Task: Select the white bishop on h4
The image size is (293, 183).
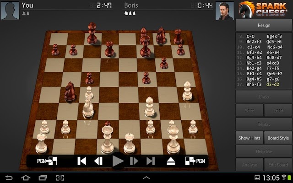Action: 187,91
